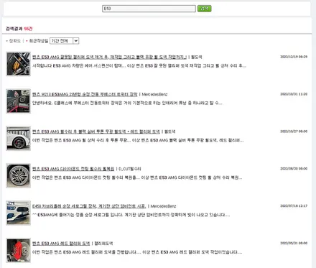
Task: Click the 검색결과 55건 count text
Action: pyautogui.click(x=19, y=29)
